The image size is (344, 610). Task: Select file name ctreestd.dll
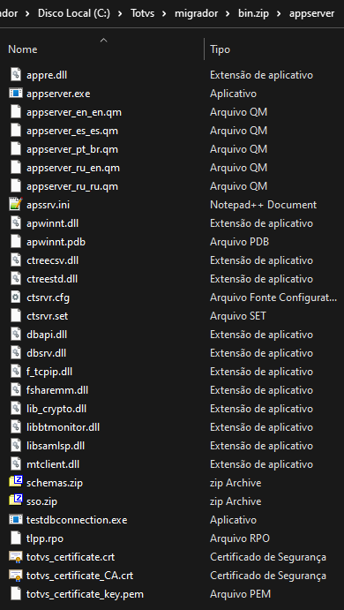point(52,279)
